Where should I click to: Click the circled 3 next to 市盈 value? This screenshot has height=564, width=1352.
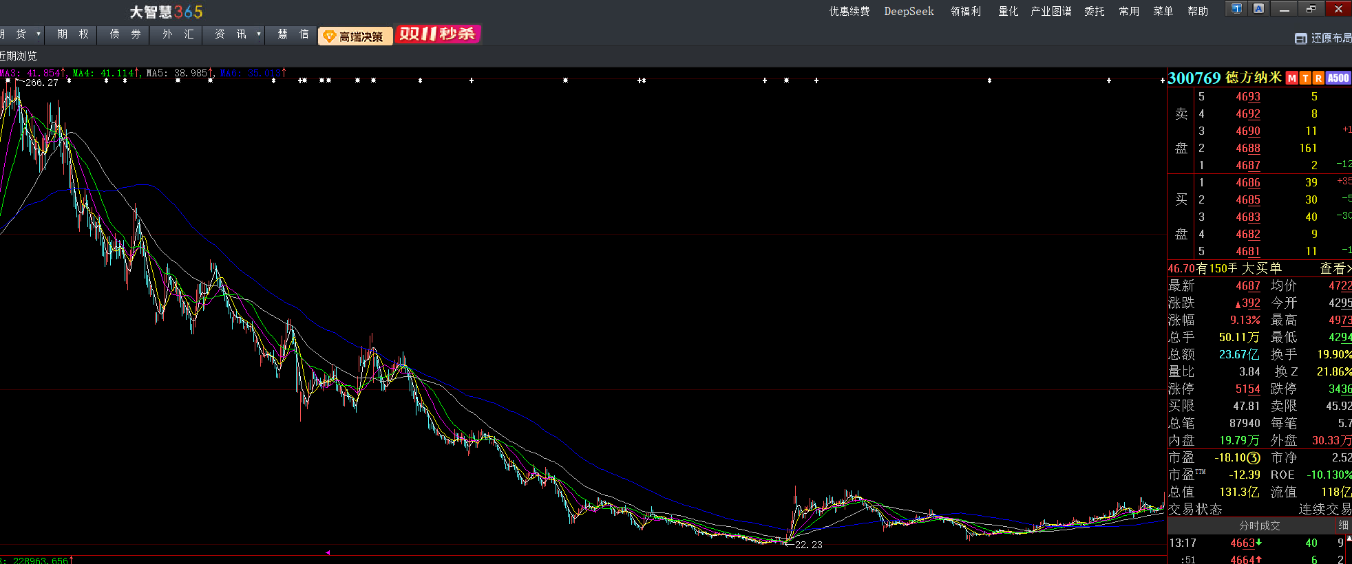point(1254,458)
